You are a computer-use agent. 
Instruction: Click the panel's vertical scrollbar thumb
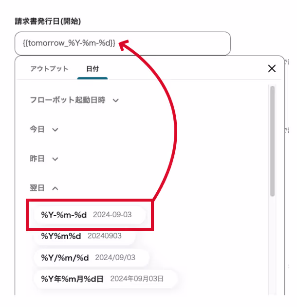coord(272,141)
